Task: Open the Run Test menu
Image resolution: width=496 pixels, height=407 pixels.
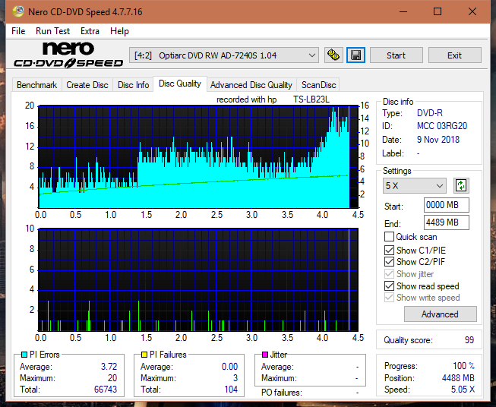Action: point(52,31)
